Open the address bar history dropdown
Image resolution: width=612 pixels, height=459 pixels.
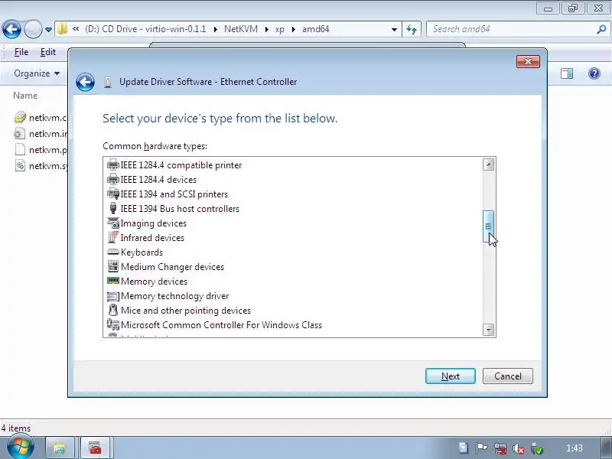pos(394,30)
